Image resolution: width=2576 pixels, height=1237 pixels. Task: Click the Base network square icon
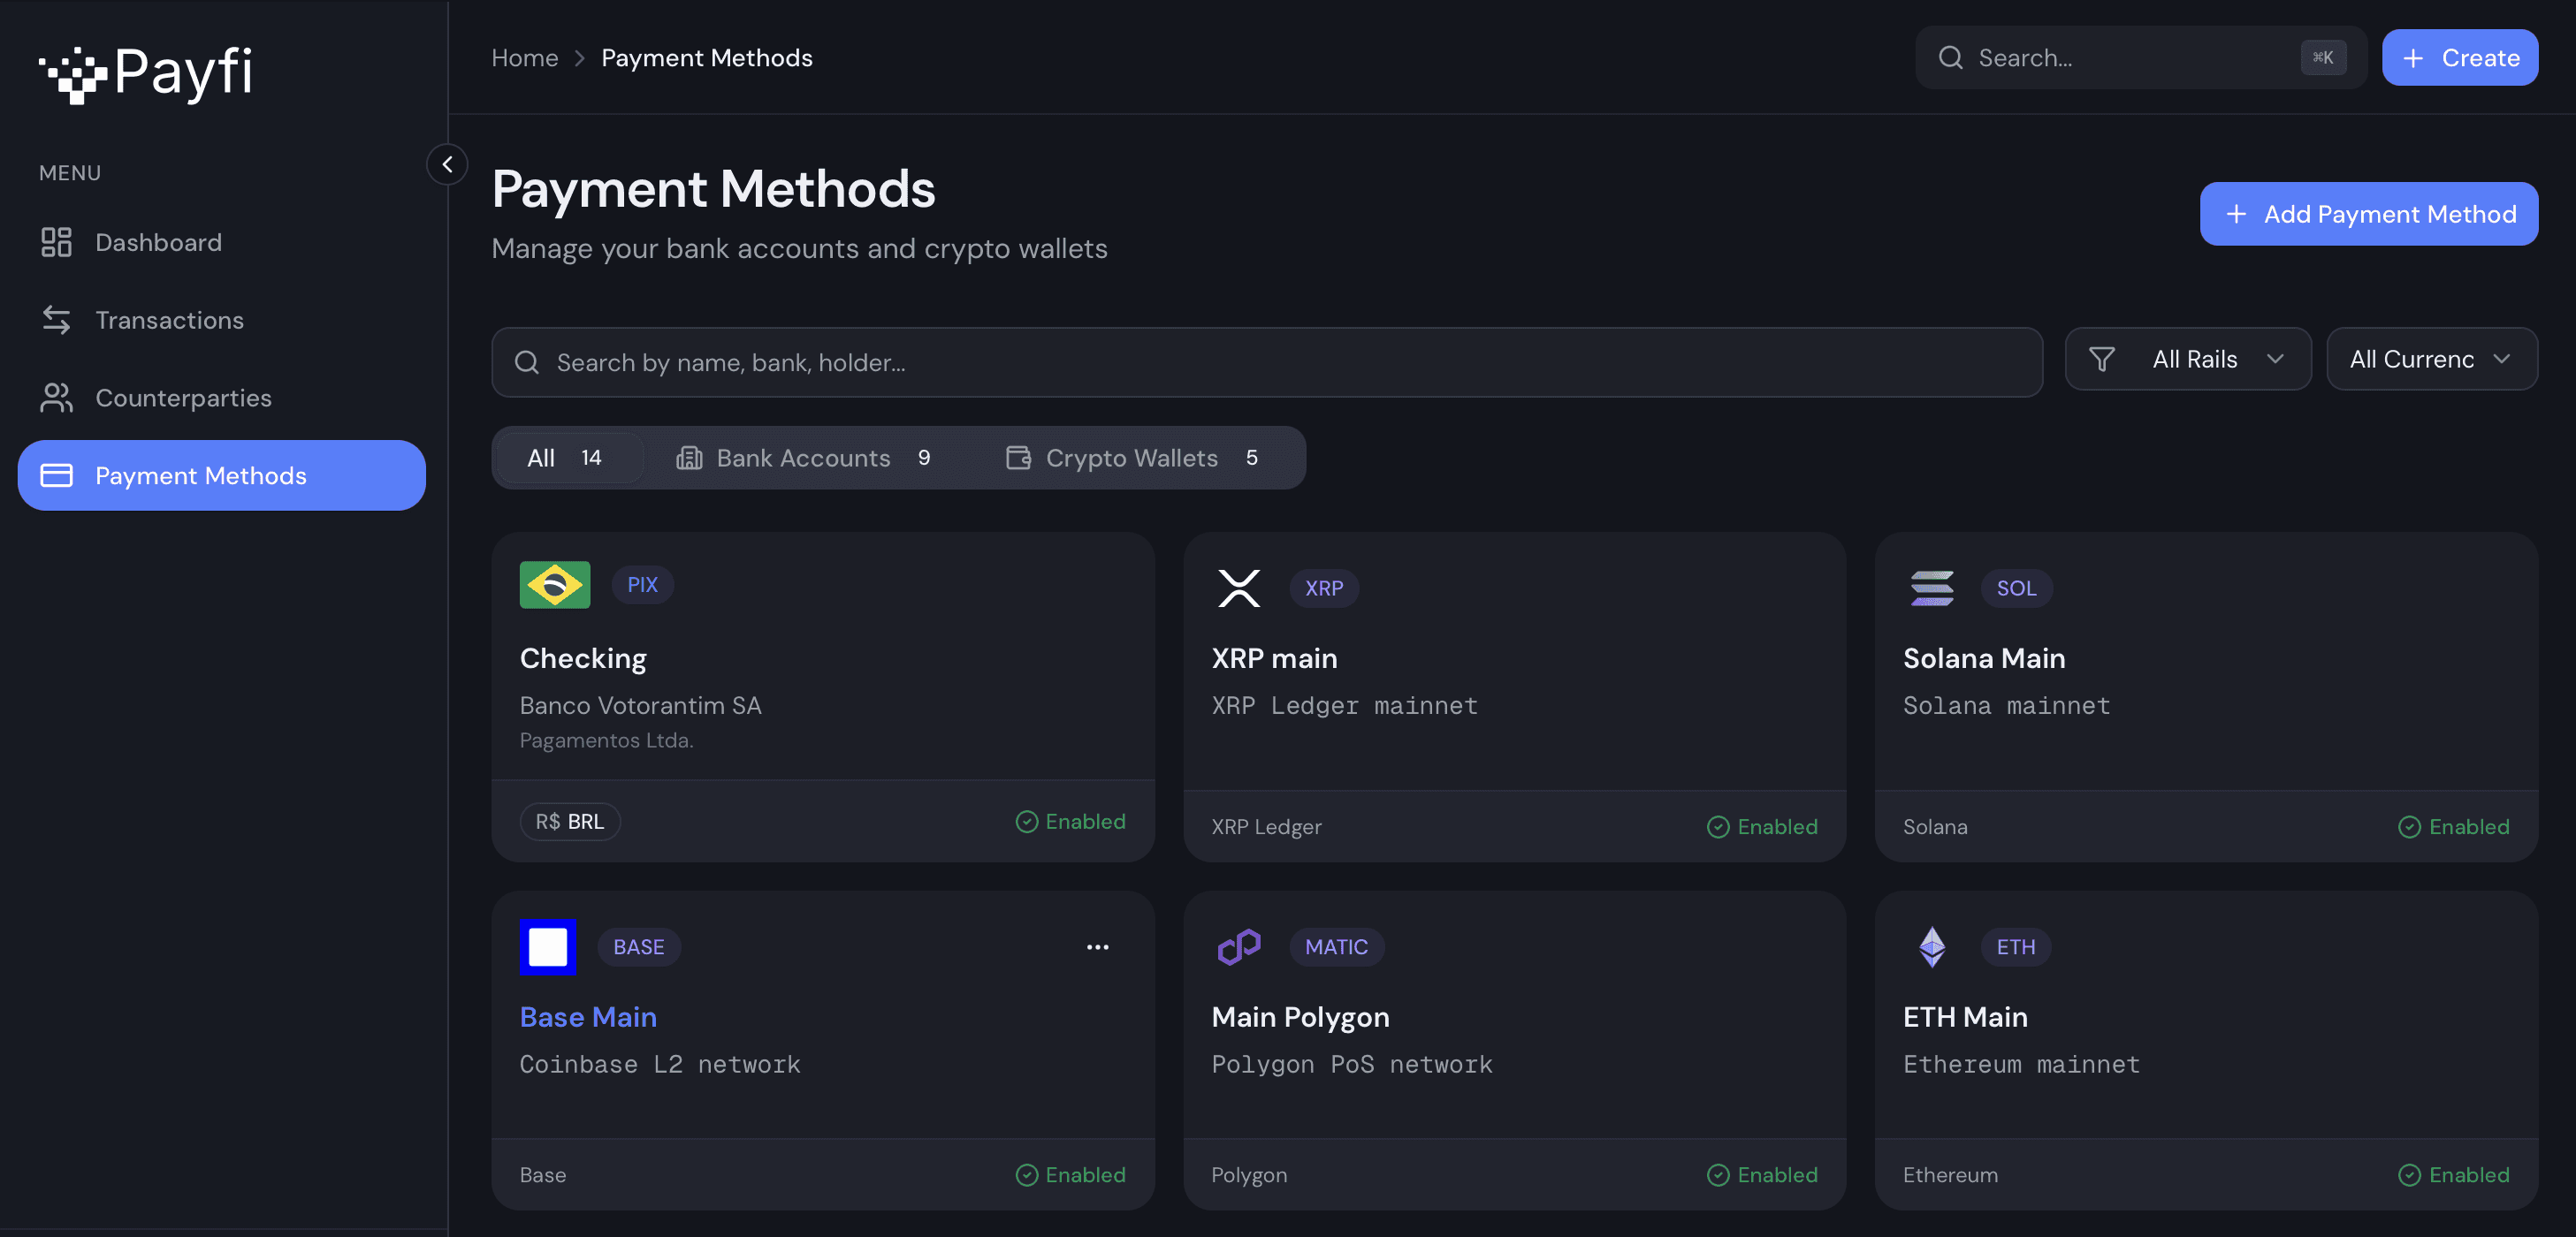[547, 946]
